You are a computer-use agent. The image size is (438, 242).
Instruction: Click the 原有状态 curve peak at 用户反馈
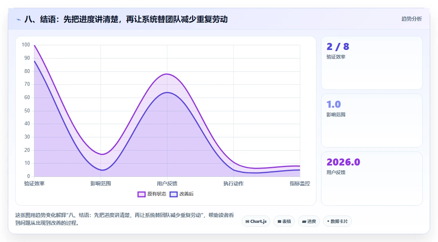point(167,74)
